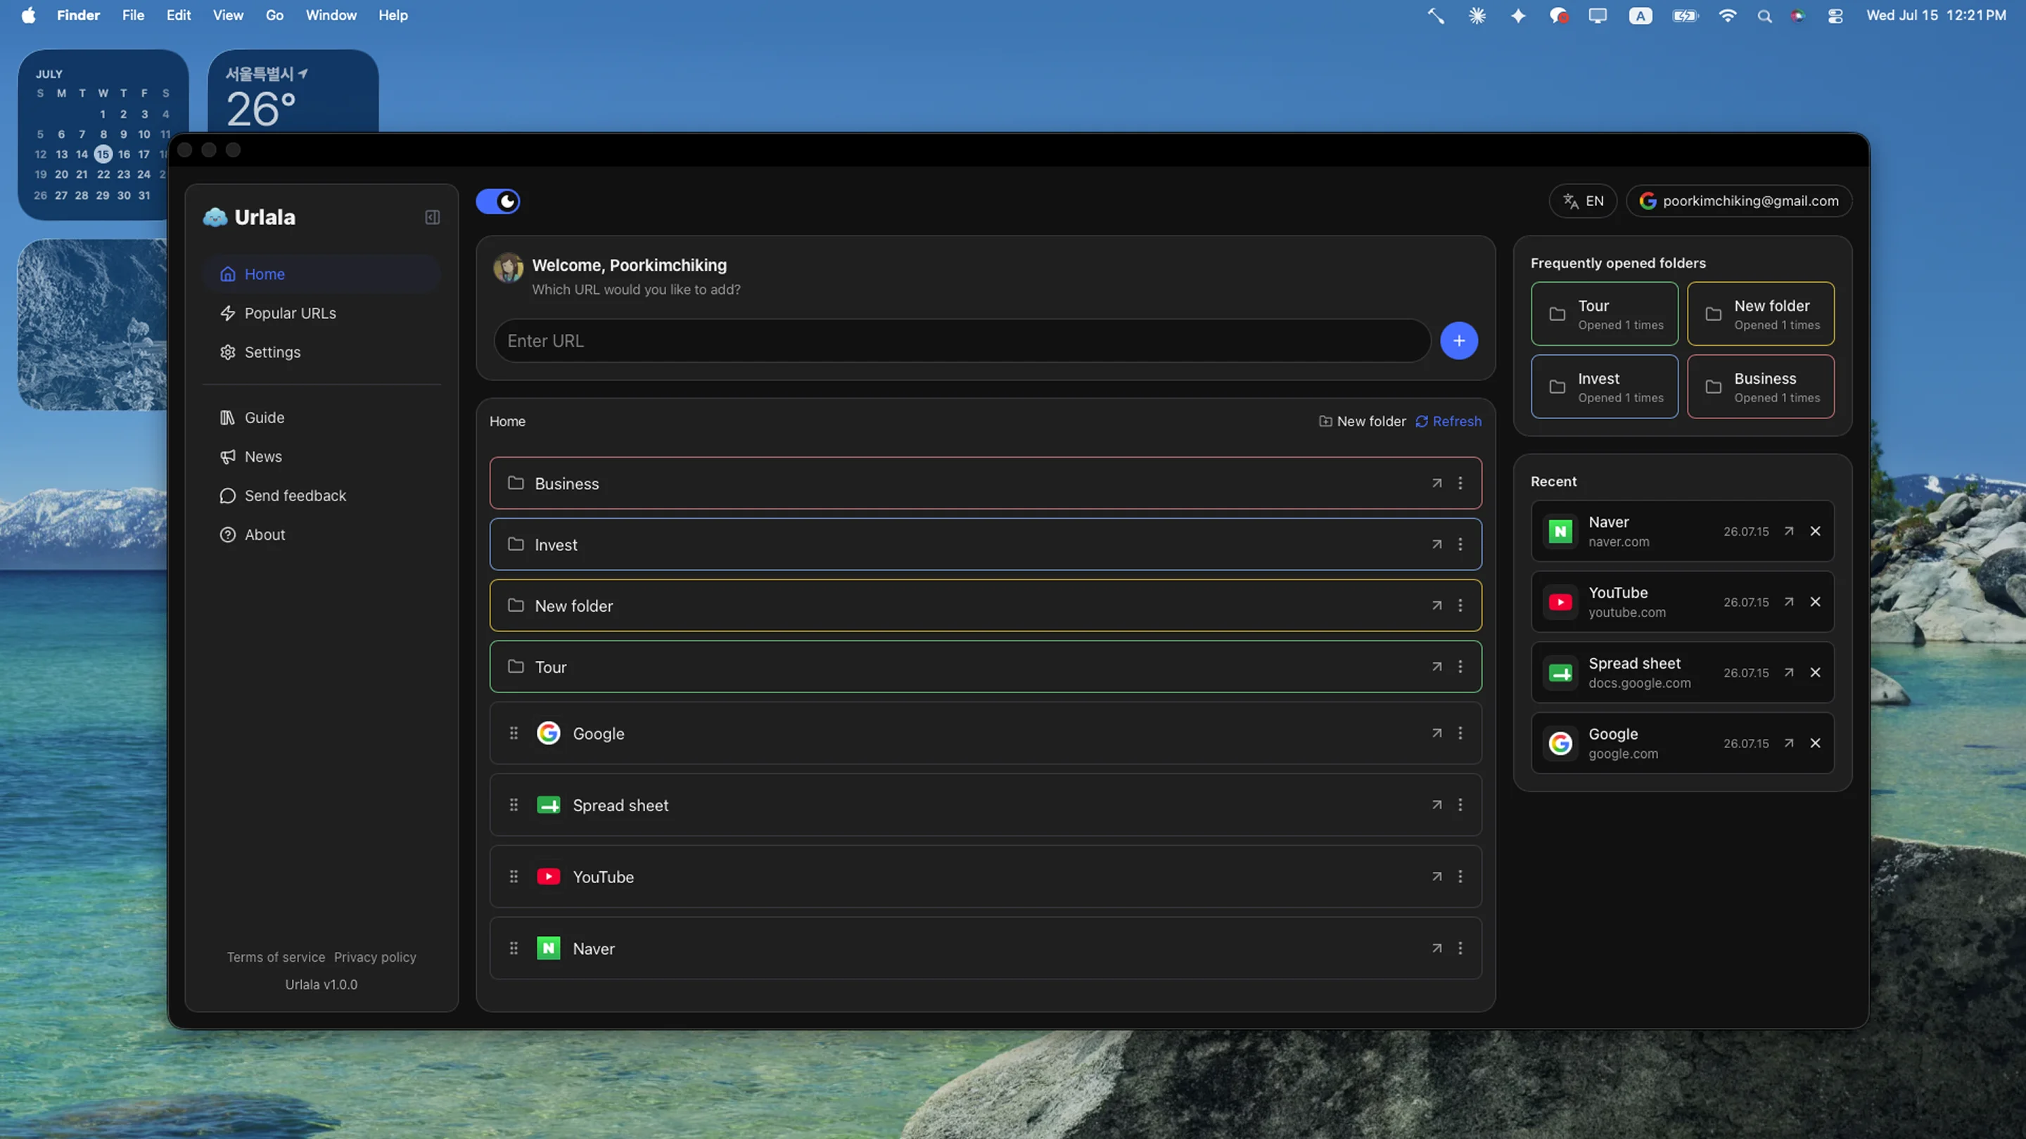
Task: Open News in sidebar
Action: coord(321,458)
